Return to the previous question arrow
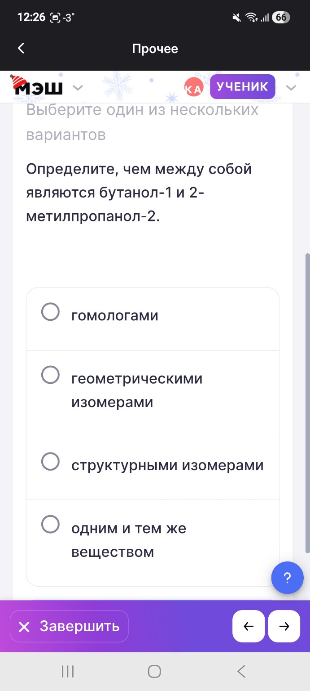 coord(249,626)
